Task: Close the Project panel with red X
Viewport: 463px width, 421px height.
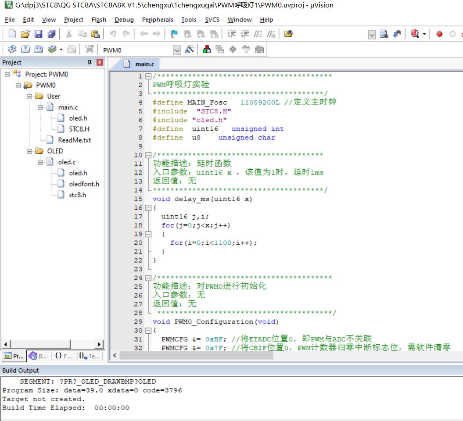Action: [100, 62]
